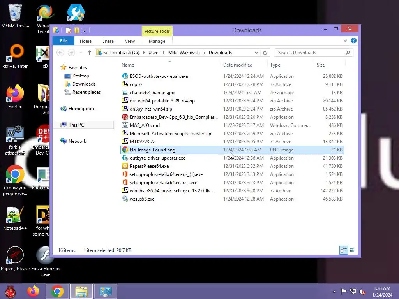
Task: Select the Notepad++ desktop icon
Action: tap(15, 218)
